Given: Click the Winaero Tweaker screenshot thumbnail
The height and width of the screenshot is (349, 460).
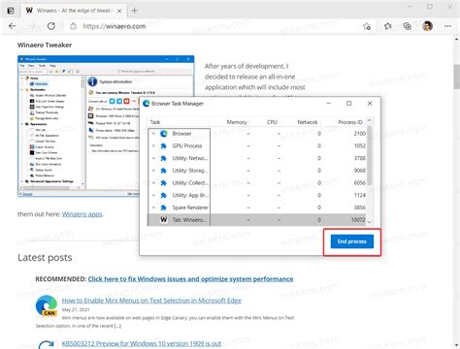Looking at the screenshot, I should (x=106, y=126).
